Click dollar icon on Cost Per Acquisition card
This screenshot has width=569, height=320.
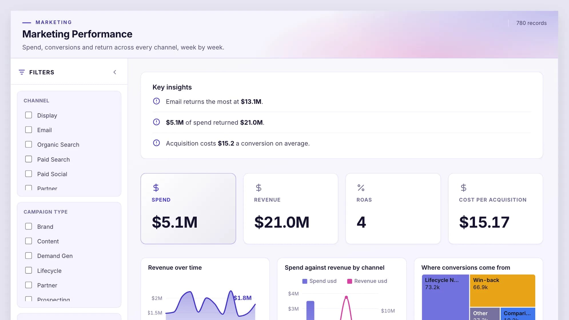463,188
